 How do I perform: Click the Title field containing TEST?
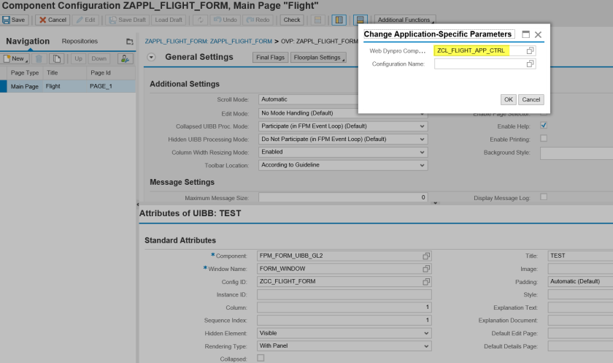click(x=580, y=256)
